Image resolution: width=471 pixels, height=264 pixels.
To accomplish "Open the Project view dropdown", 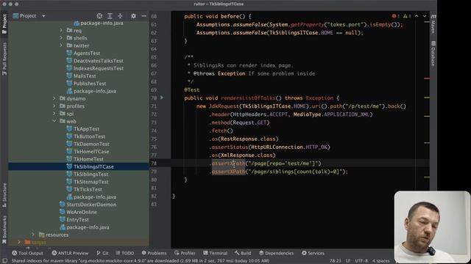I will (x=29, y=16).
